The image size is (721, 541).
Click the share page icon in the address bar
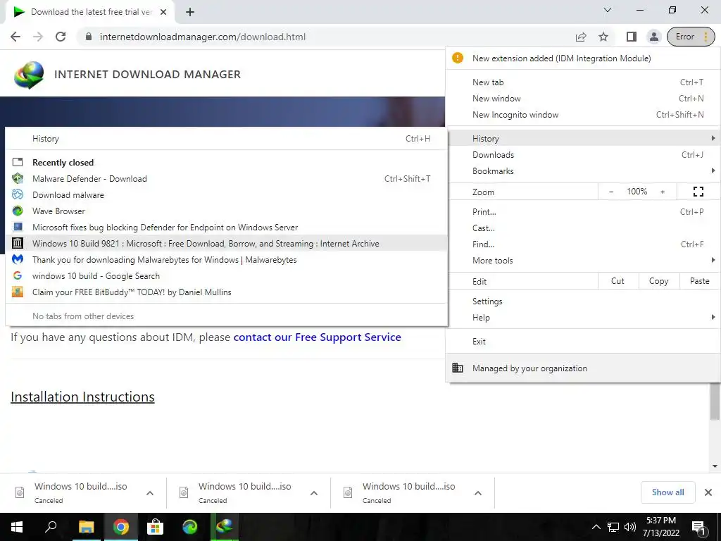tap(581, 37)
